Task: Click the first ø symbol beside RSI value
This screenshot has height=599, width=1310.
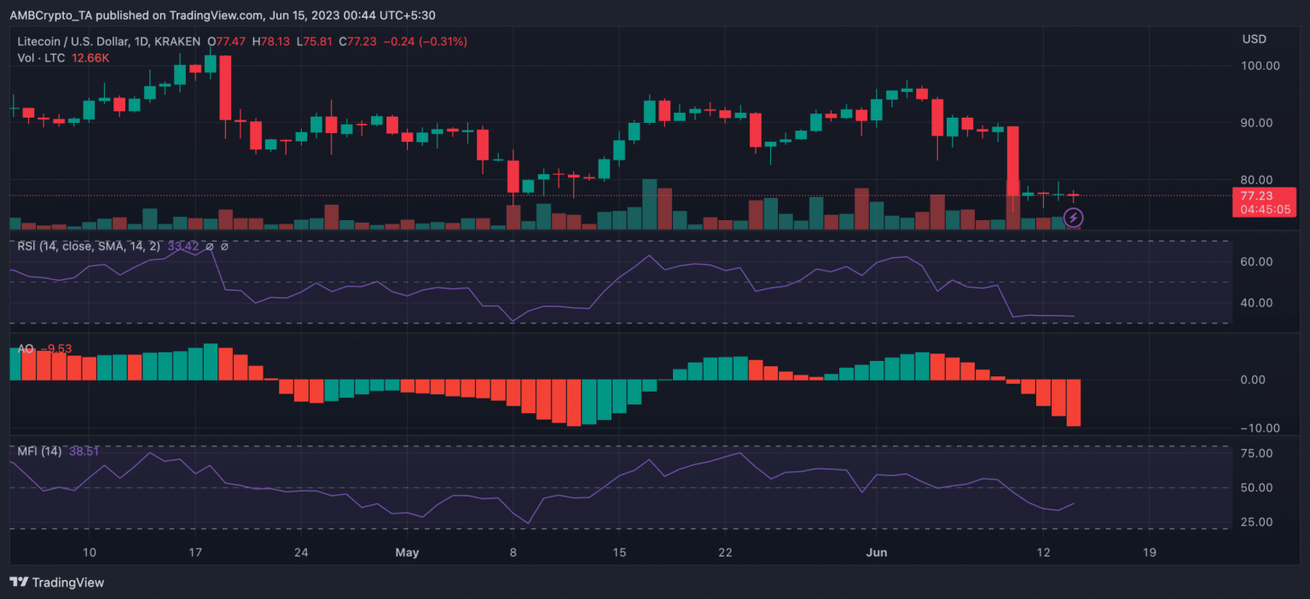Action: pos(210,247)
